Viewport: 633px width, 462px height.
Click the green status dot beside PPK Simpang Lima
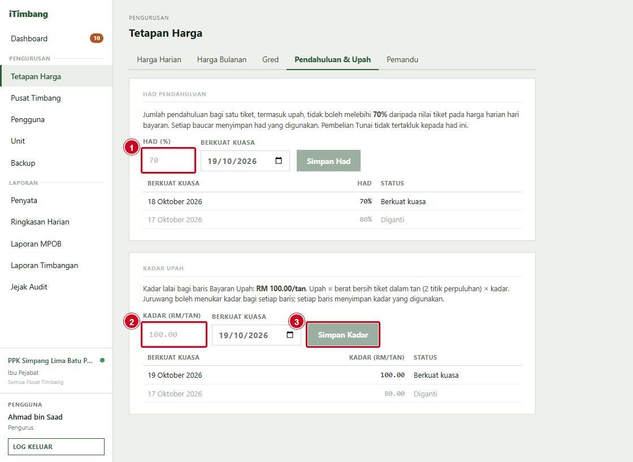point(102,360)
